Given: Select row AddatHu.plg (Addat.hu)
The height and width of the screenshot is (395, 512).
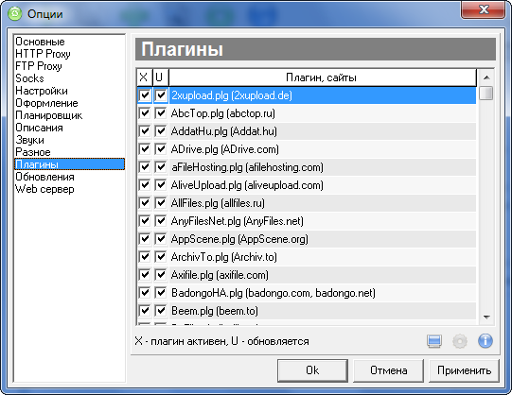Looking at the screenshot, I should [323, 131].
